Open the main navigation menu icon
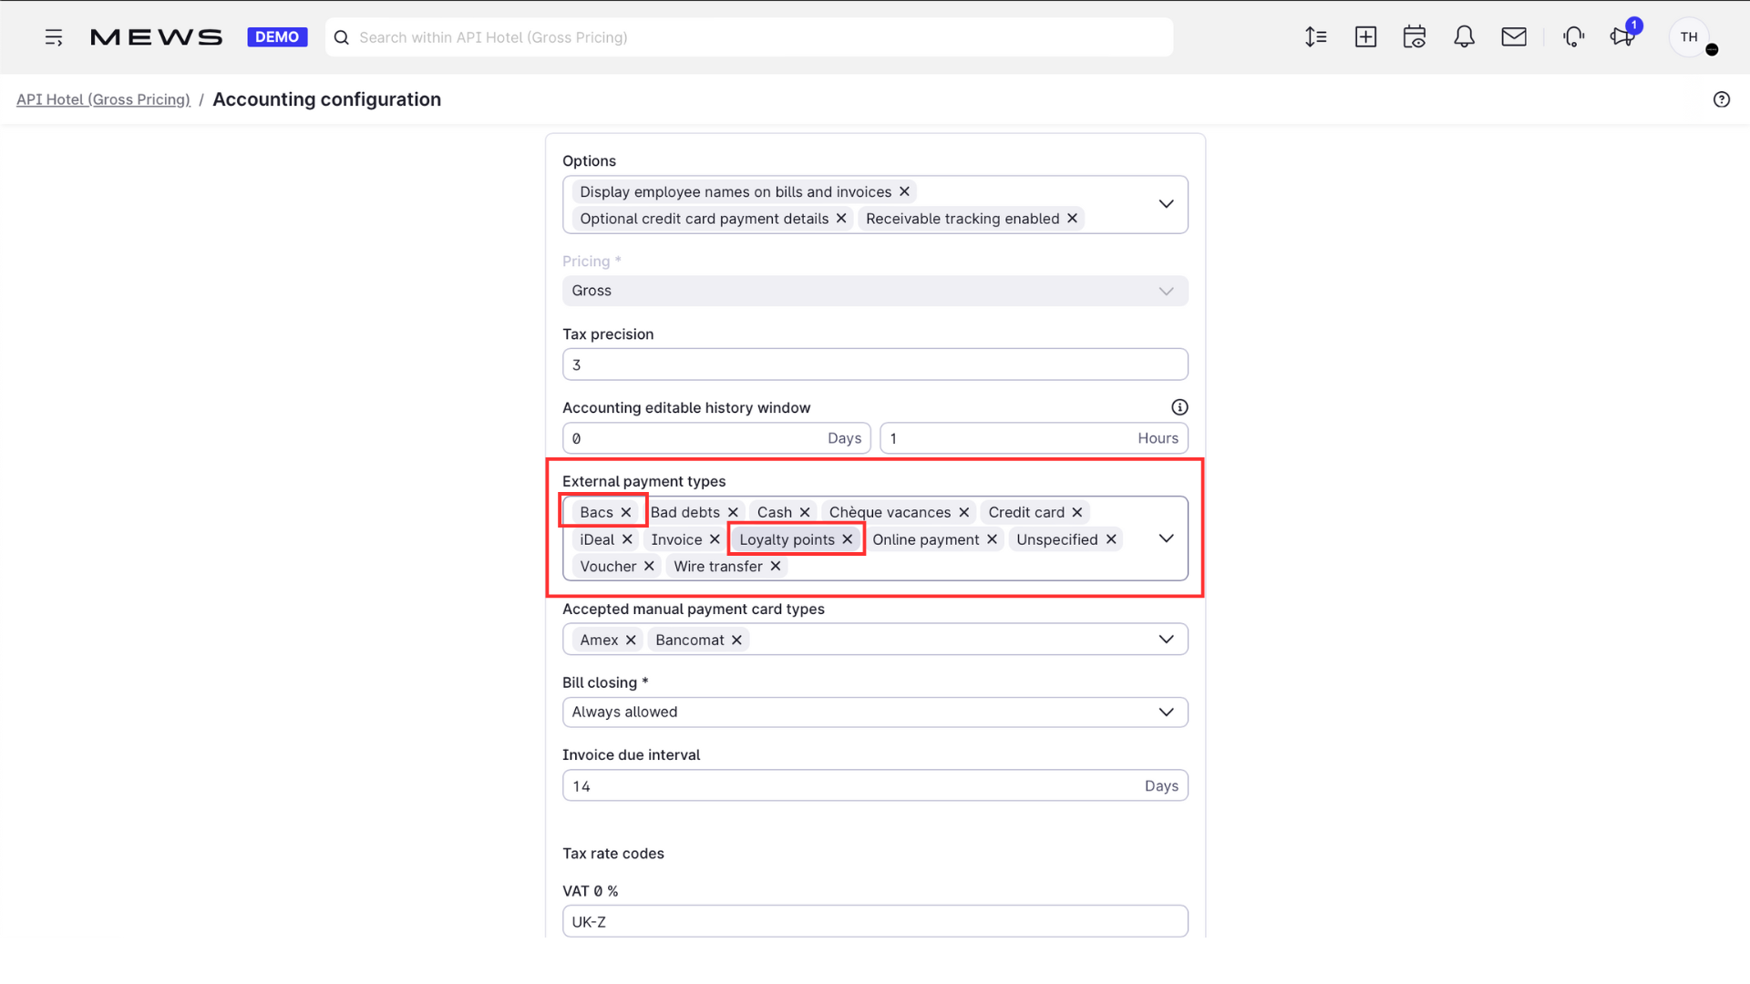This screenshot has width=1750, height=984. (x=54, y=37)
